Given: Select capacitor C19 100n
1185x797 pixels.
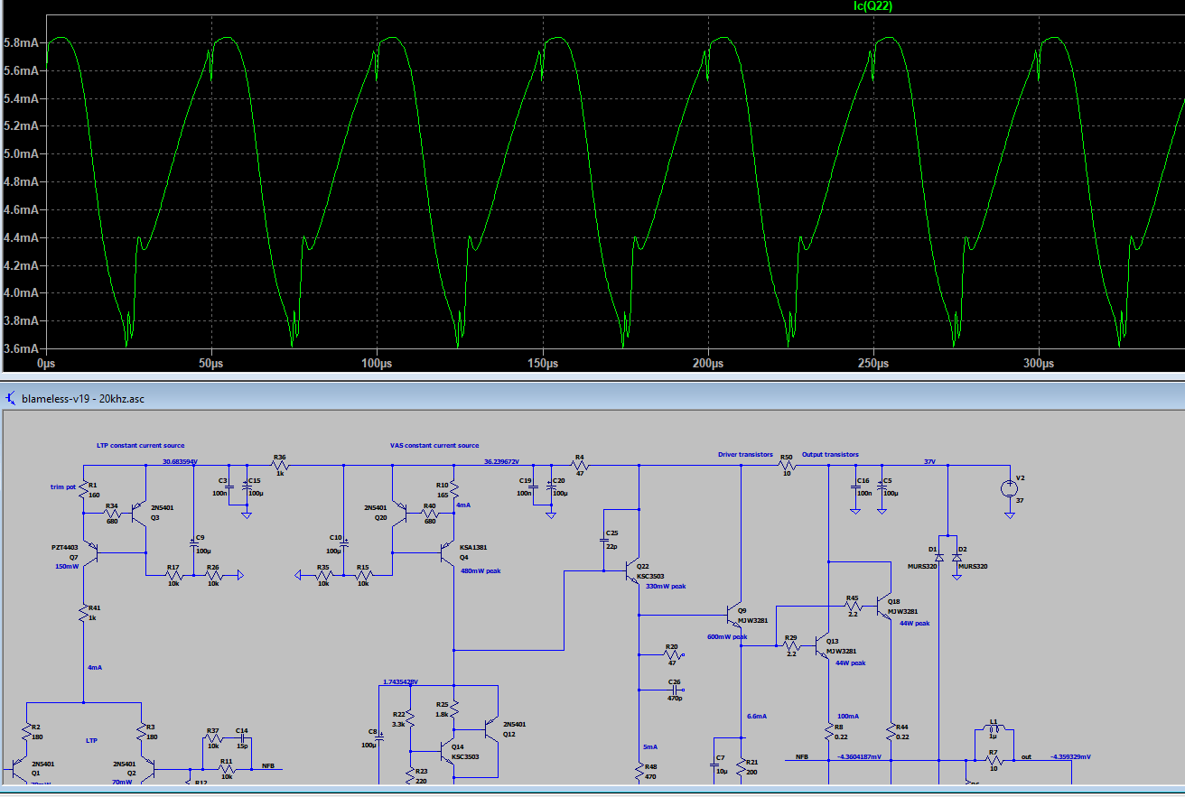Looking at the screenshot, I should pyautogui.click(x=532, y=487).
